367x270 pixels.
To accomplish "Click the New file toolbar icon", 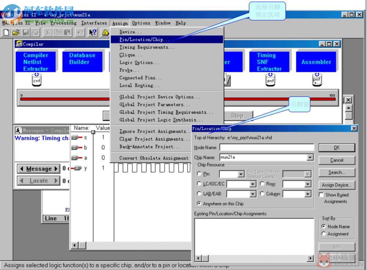I will pyautogui.click(x=6, y=32).
